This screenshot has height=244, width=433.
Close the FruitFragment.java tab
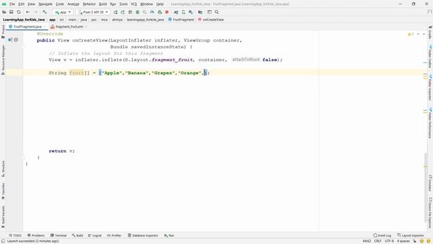pyautogui.click(x=45, y=26)
